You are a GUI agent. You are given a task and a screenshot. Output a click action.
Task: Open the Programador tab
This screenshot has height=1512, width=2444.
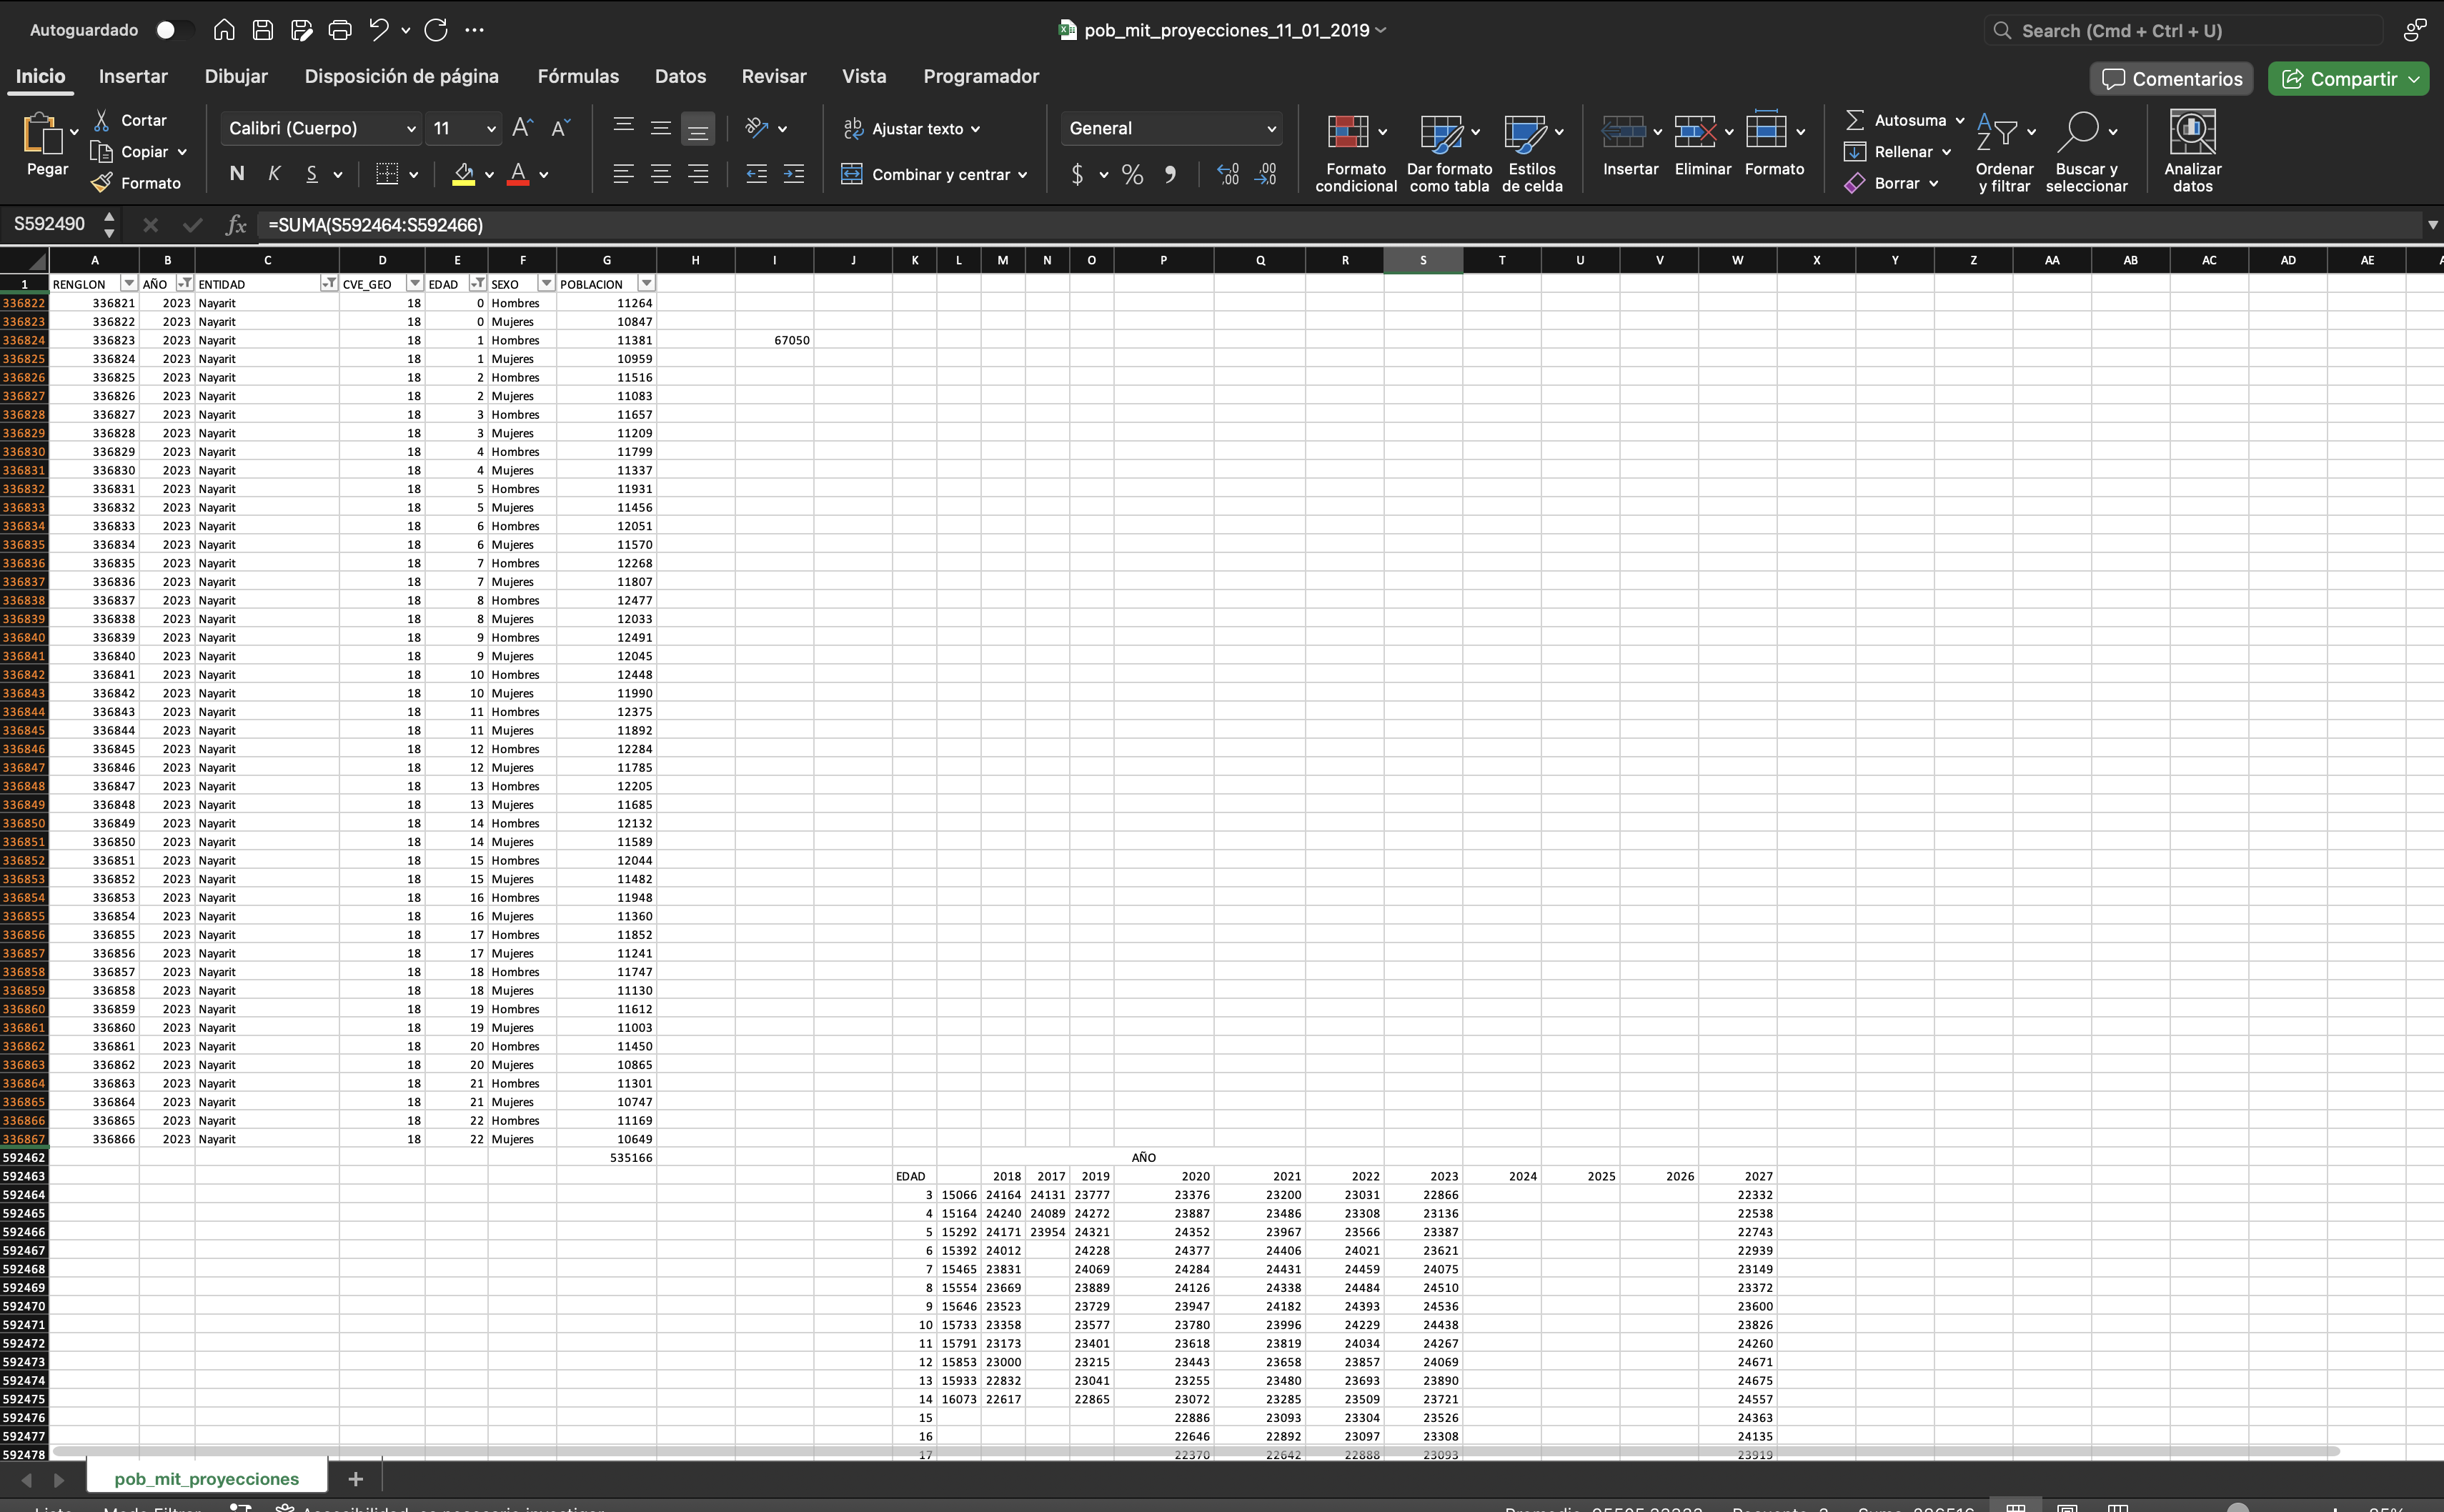tap(981, 76)
